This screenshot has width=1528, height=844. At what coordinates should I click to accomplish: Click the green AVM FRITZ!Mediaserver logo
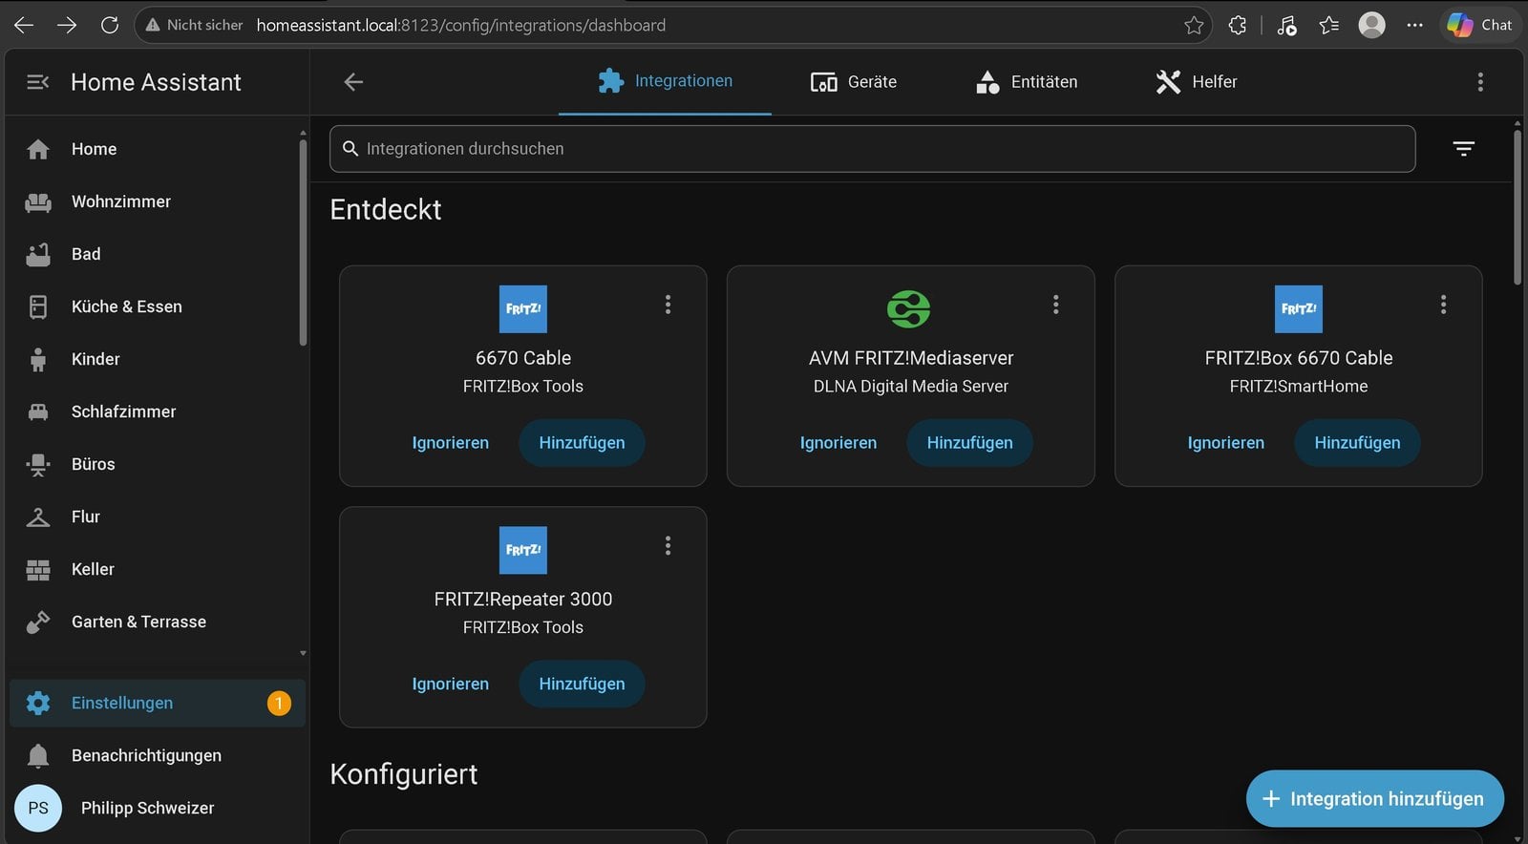point(909,309)
